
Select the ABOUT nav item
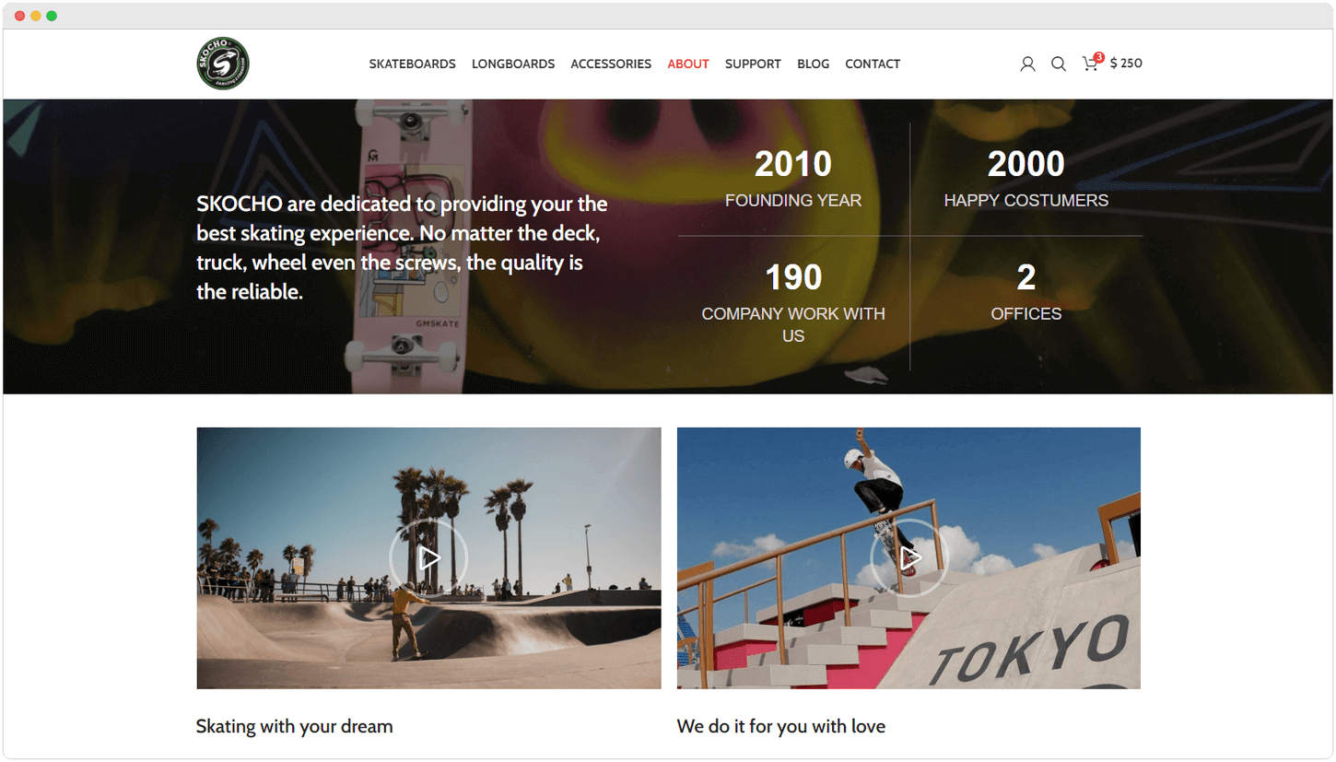(x=688, y=64)
